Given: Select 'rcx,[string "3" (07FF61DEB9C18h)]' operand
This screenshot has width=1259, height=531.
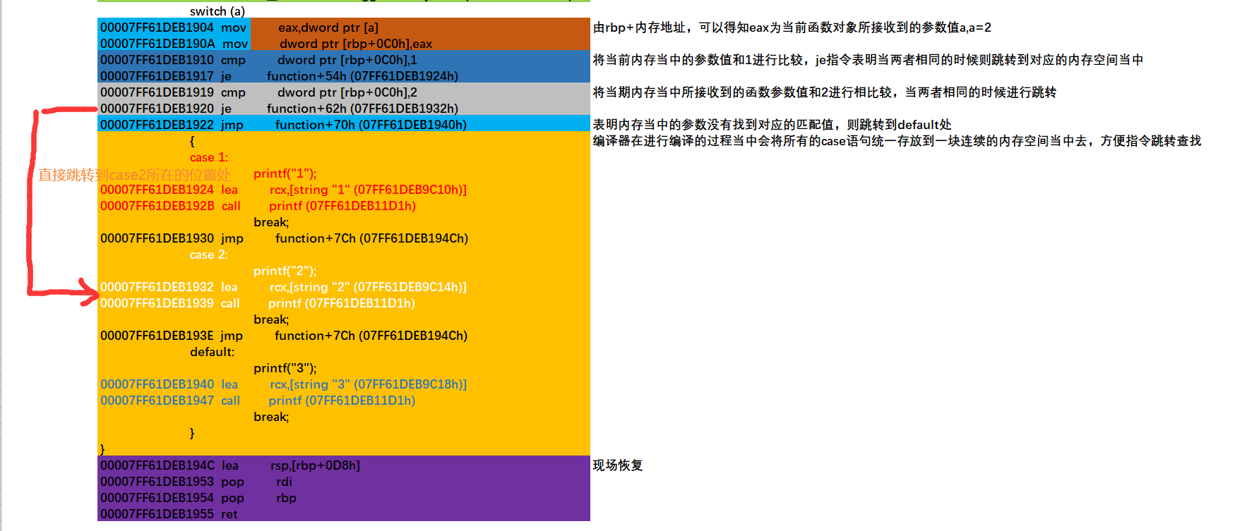Looking at the screenshot, I should 368,384.
